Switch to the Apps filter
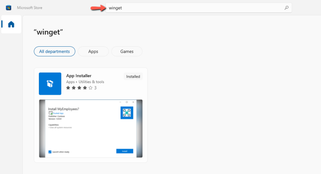 tap(93, 51)
